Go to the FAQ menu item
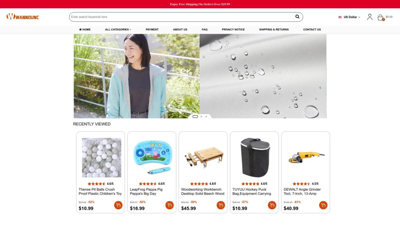400x225 pixels. (x=205, y=30)
